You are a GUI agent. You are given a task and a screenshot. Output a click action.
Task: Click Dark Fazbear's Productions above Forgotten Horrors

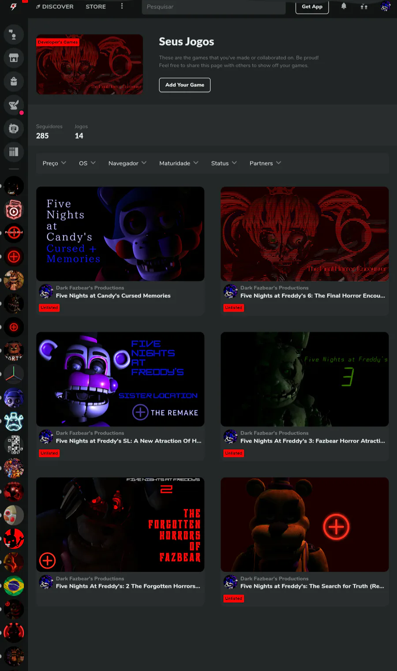90,579
